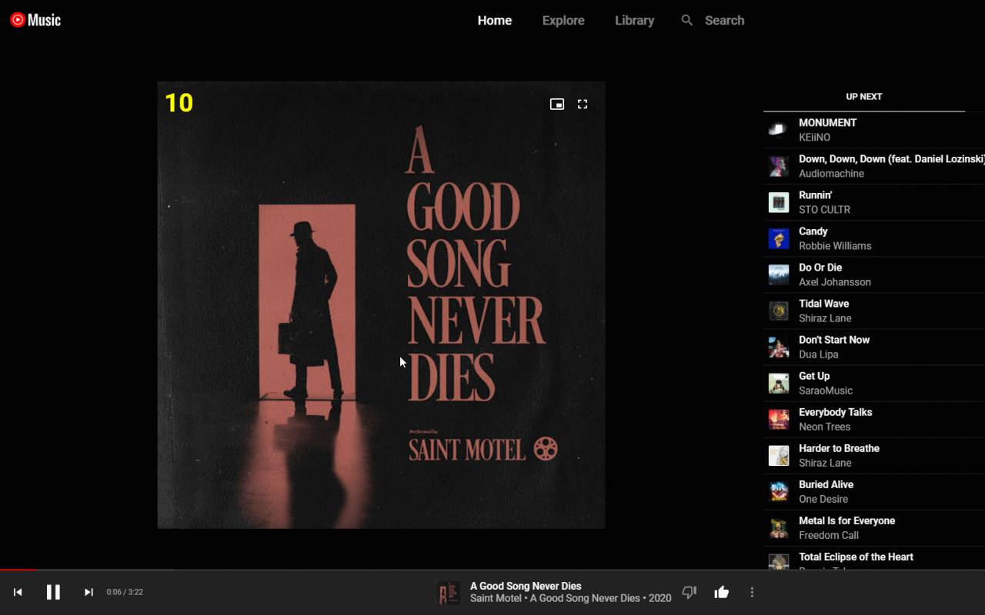Open the player bar more options menu
Screen dimensions: 985x615
tap(752, 592)
